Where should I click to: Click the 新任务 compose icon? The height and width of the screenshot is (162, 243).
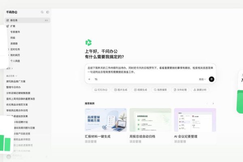click(x=8, y=20)
